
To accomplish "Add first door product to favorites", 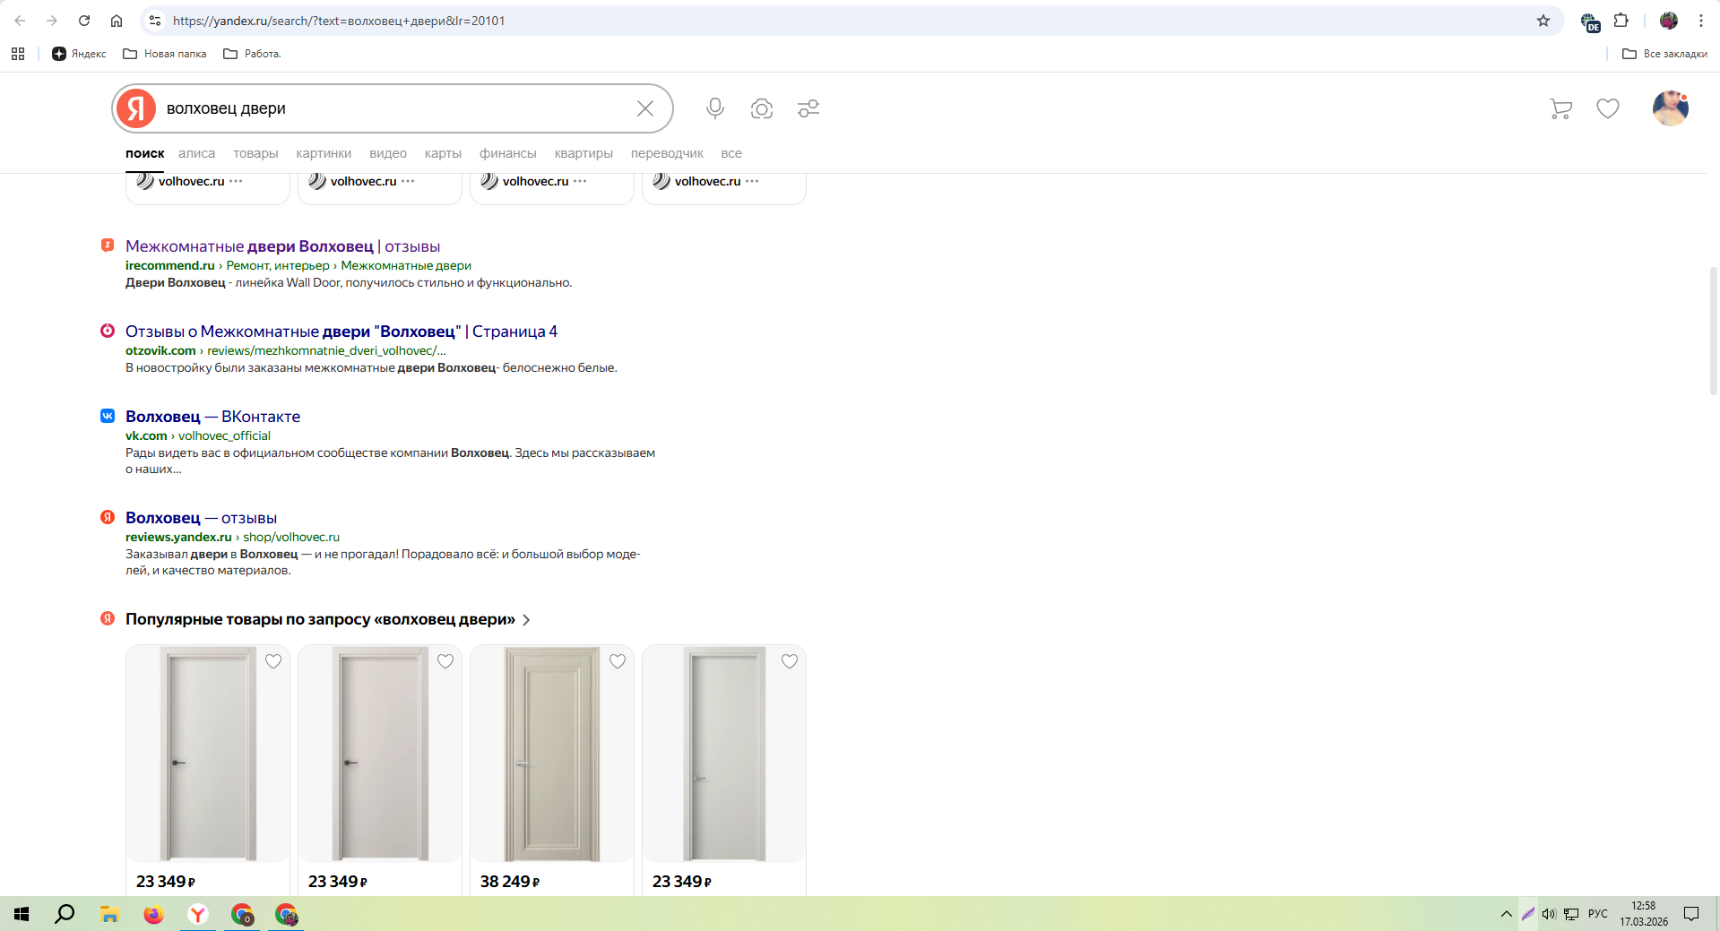I will tap(273, 661).
